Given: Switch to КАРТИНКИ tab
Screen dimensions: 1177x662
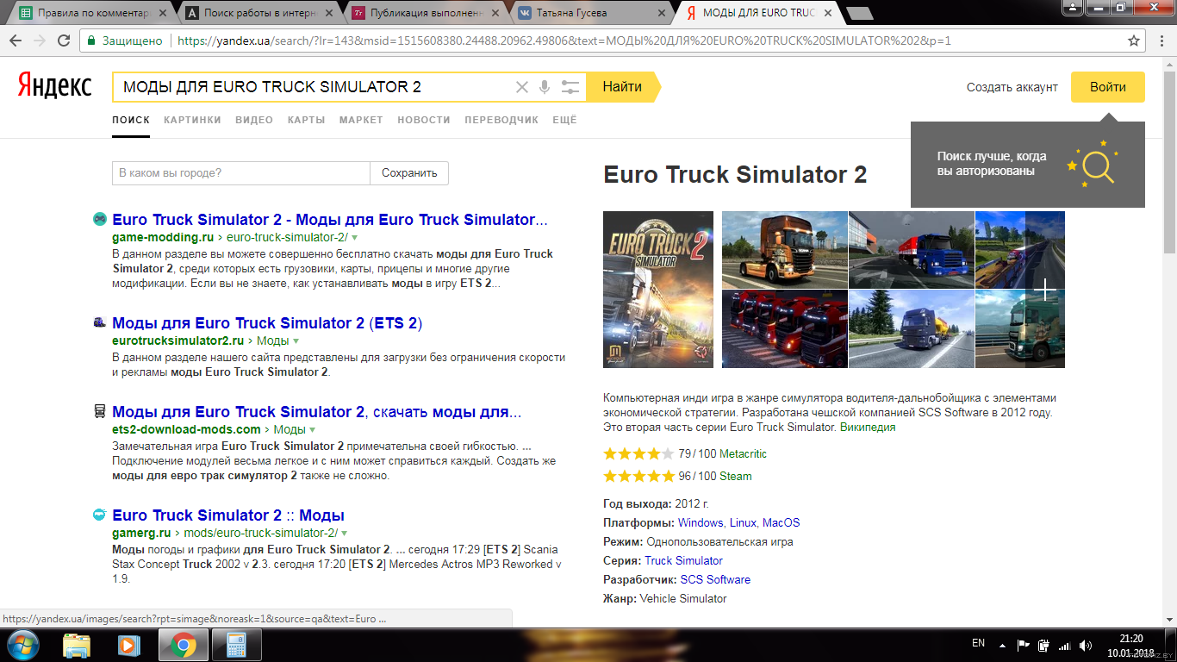Looking at the screenshot, I should click(x=192, y=120).
